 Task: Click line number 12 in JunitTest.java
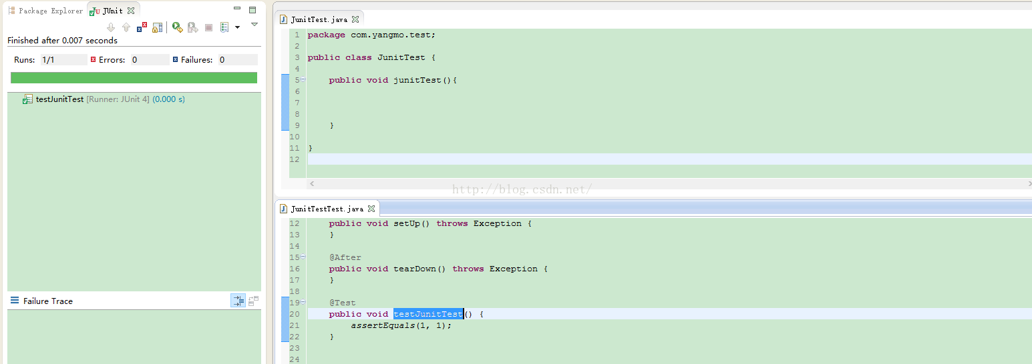coord(295,159)
